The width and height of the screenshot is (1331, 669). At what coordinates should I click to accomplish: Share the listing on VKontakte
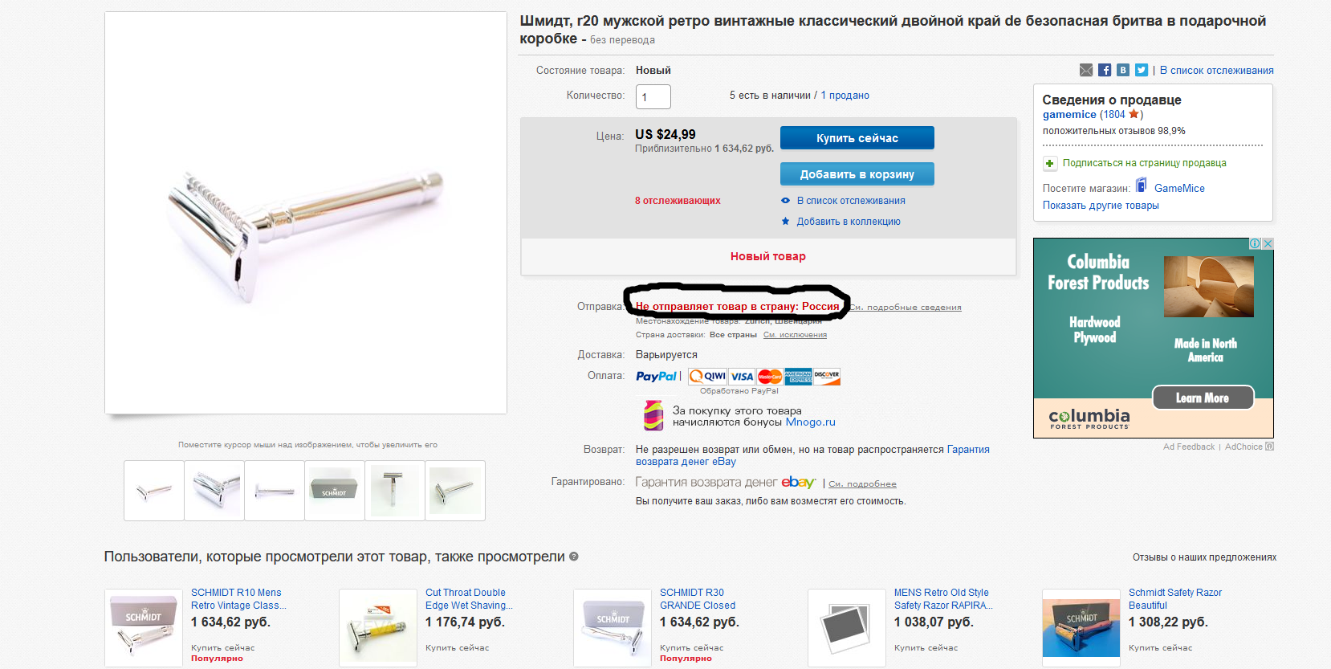point(1123,70)
